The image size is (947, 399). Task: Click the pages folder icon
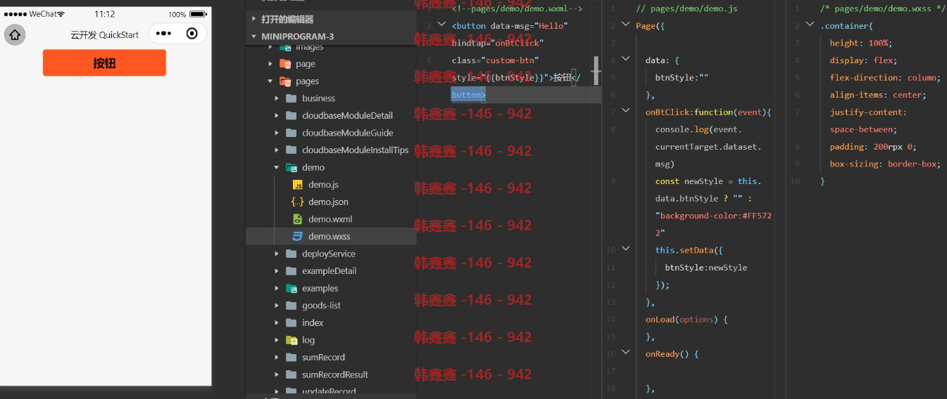point(285,81)
